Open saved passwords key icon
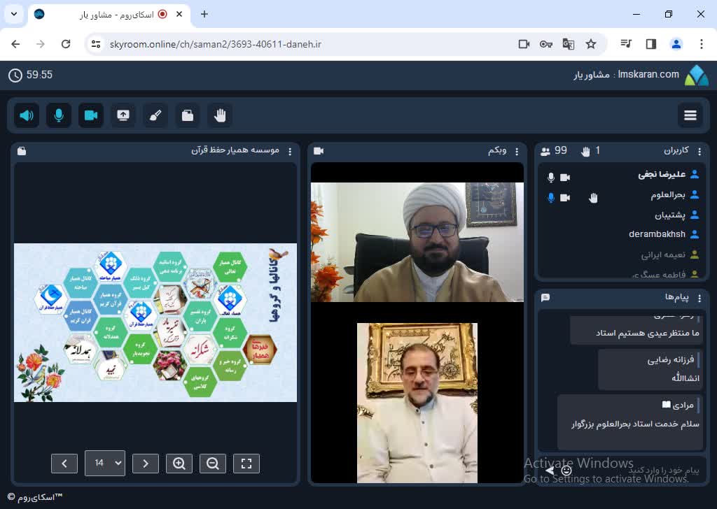Image resolution: width=717 pixels, height=509 pixels. point(546,44)
